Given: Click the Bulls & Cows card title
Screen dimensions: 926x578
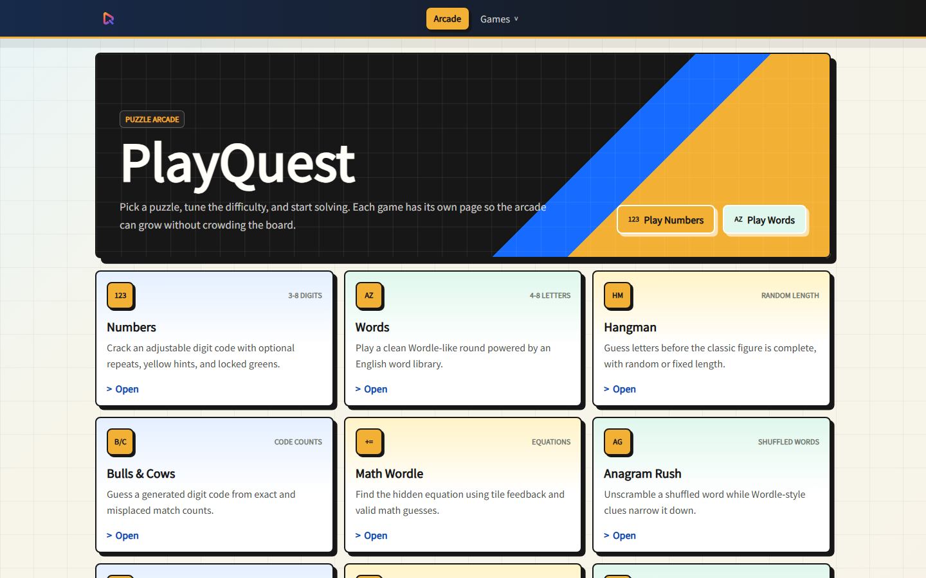Looking at the screenshot, I should coord(141,473).
